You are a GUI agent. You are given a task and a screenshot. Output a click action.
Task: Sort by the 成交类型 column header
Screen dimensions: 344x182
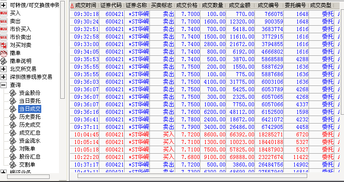point(321,5)
